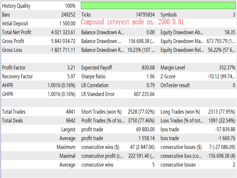Click the Short Trades (won %) label

click(x=101, y=112)
